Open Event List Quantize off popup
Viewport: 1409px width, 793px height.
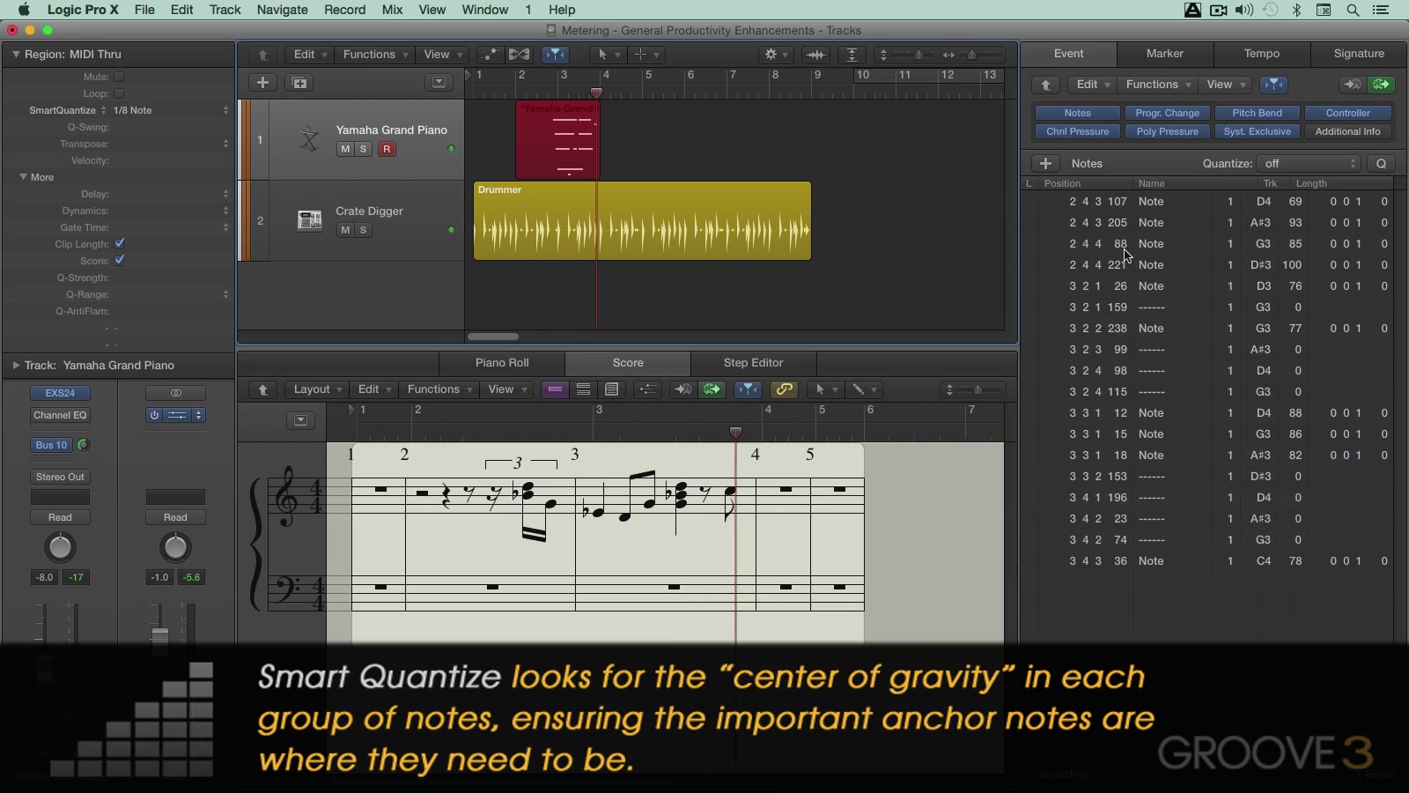pos(1310,164)
